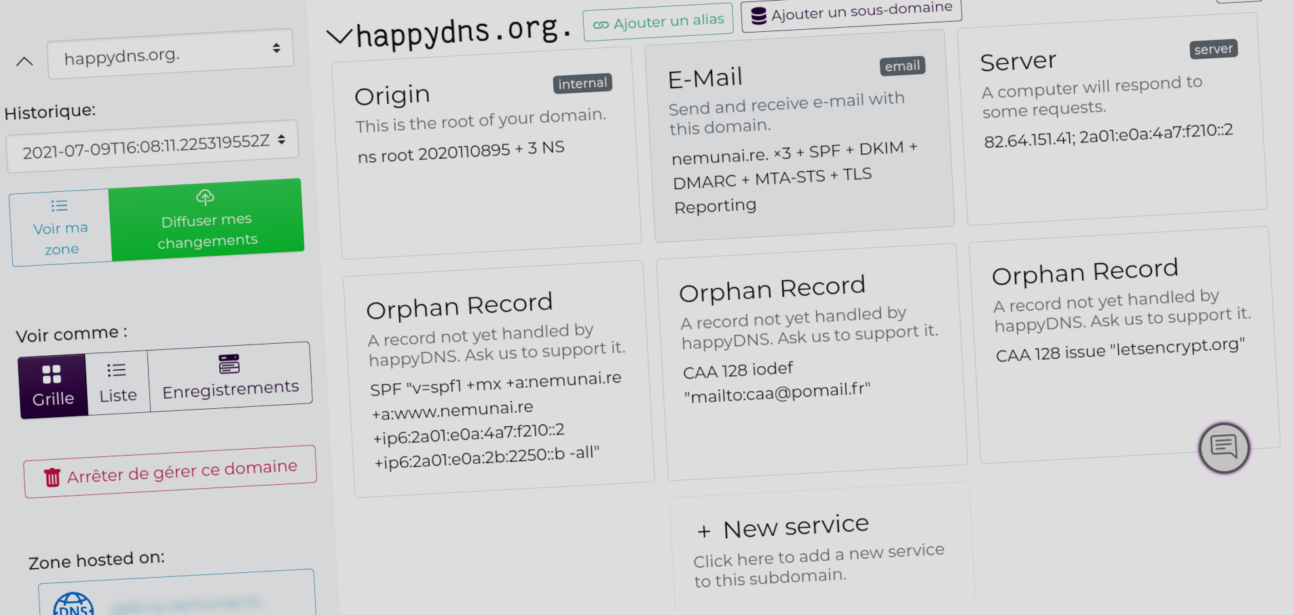Click the 'Historique:' label
The height and width of the screenshot is (615, 1294).
(50, 111)
